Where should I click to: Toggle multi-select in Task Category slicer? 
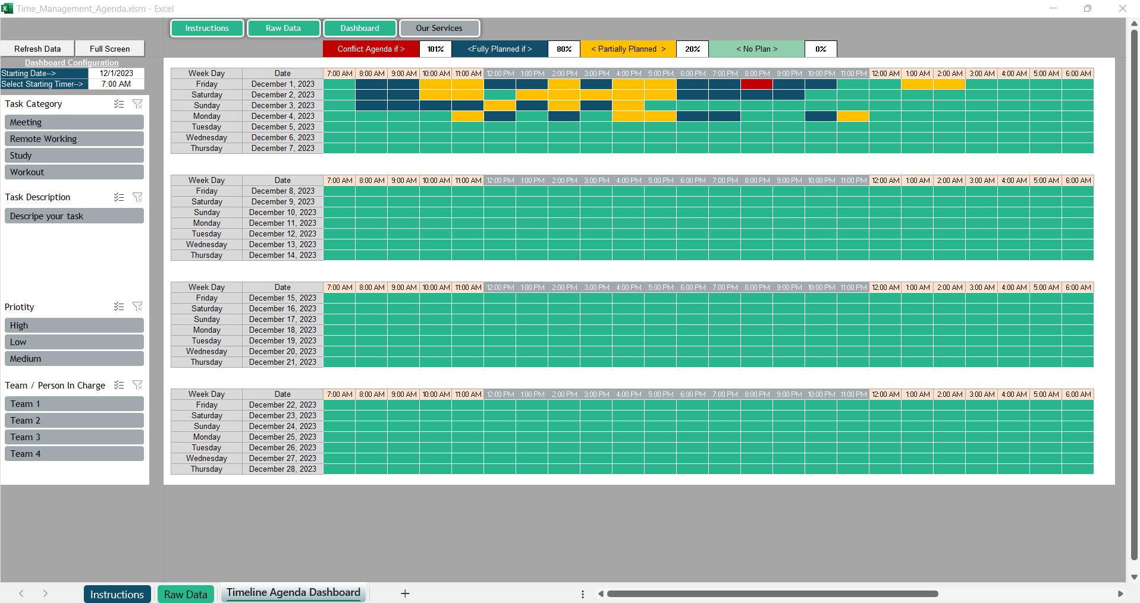tap(119, 104)
